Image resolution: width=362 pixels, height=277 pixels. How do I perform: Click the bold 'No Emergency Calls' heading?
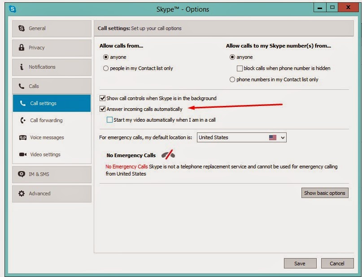click(x=131, y=155)
